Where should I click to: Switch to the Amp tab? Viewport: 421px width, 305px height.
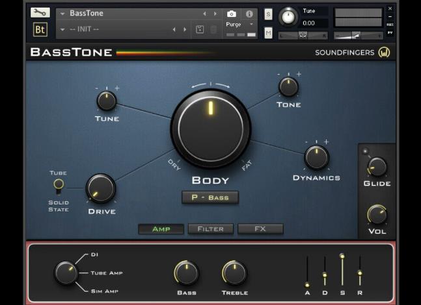pyautogui.click(x=161, y=229)
